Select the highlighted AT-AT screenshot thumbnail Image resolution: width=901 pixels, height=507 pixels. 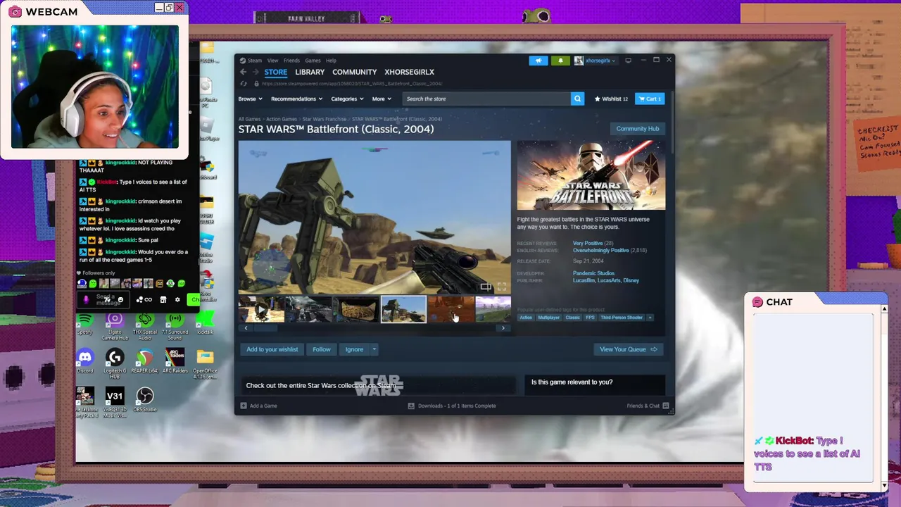tap(403, 309)
